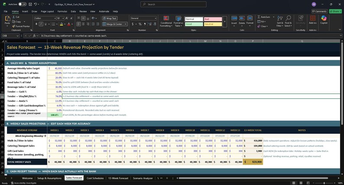
Task: Open the General number format dropdown
Action: click(156, 18)
